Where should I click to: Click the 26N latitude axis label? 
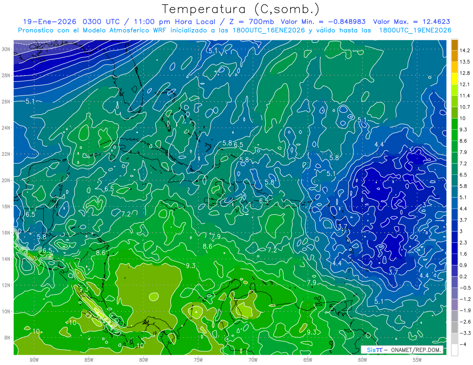click(x=7, y=102)
